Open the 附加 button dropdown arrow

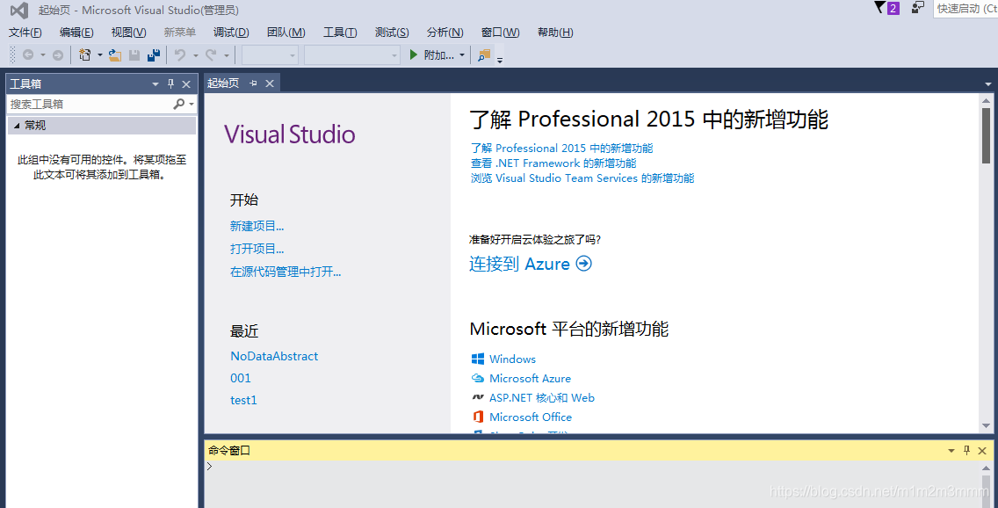point(462,55)
